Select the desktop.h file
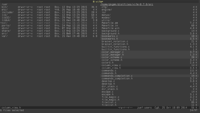200x113 pixels. click(x=149, y=84)
